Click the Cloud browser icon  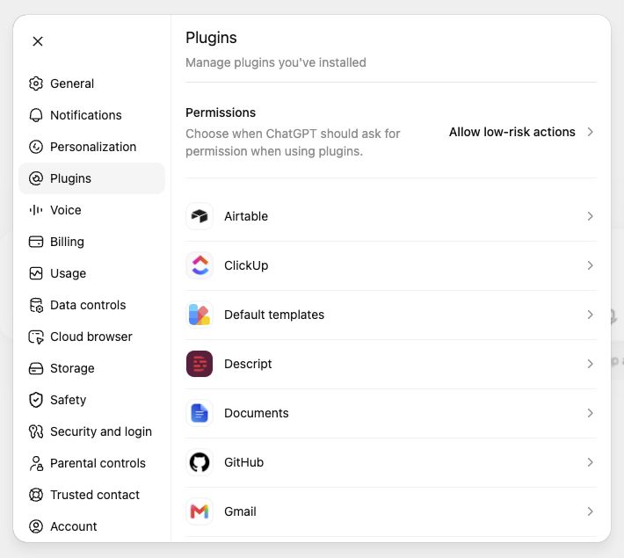36,337
